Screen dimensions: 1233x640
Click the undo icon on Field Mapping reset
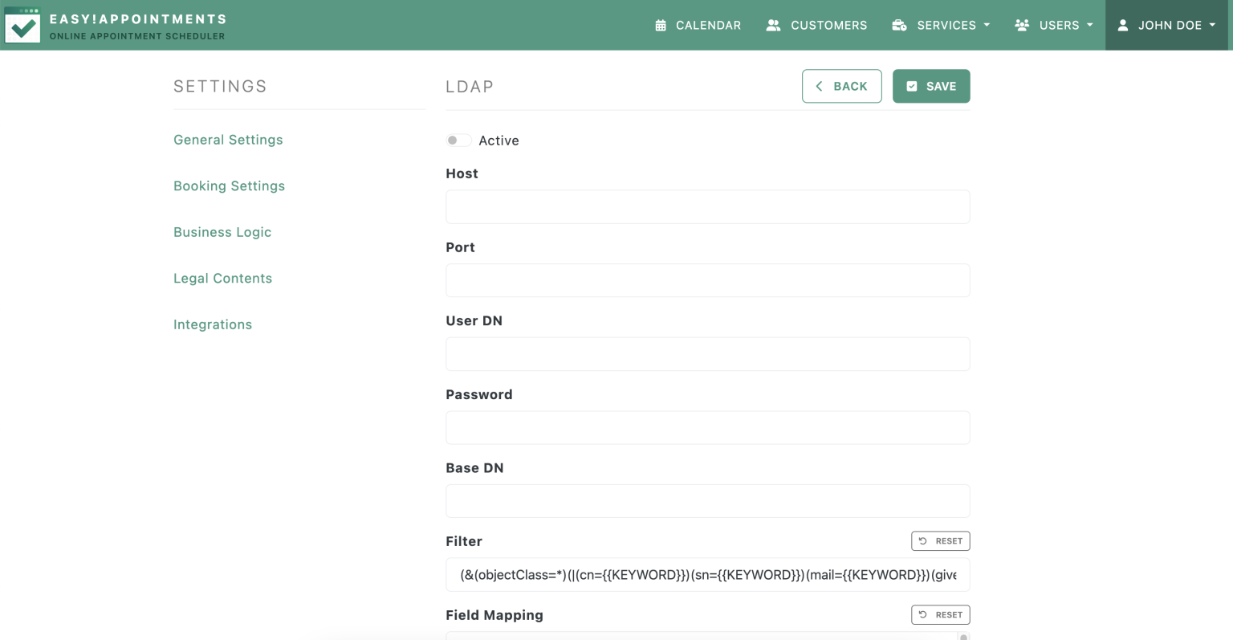point(923,614)
